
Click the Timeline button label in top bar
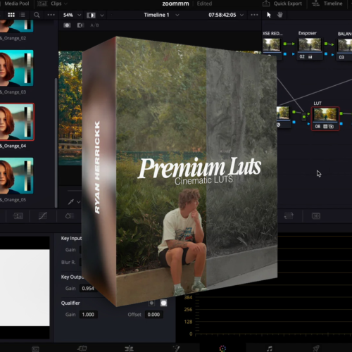coord(333,4)
